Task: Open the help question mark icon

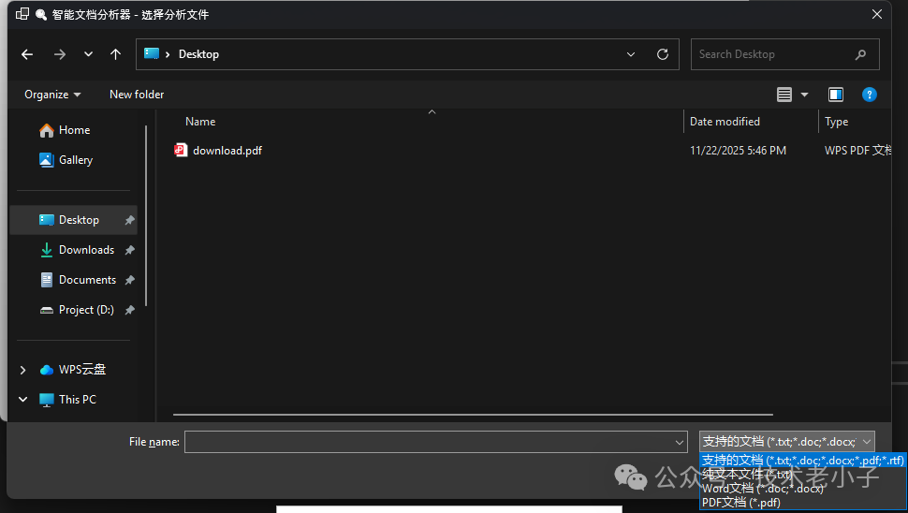Action: tap(869, 95)
